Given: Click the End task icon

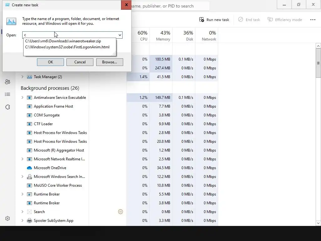Looking at the screenshot, I should (x=240, y=19).
